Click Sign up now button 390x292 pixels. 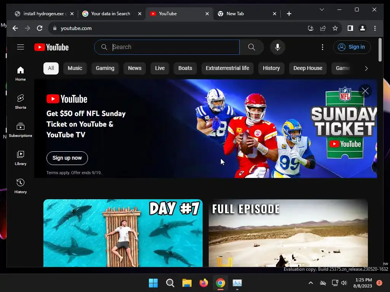pos(67,158)
